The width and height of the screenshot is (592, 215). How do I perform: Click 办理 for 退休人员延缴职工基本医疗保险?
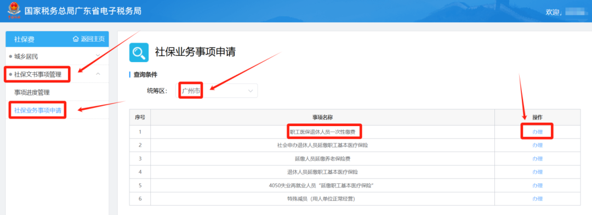click(537, 172)
